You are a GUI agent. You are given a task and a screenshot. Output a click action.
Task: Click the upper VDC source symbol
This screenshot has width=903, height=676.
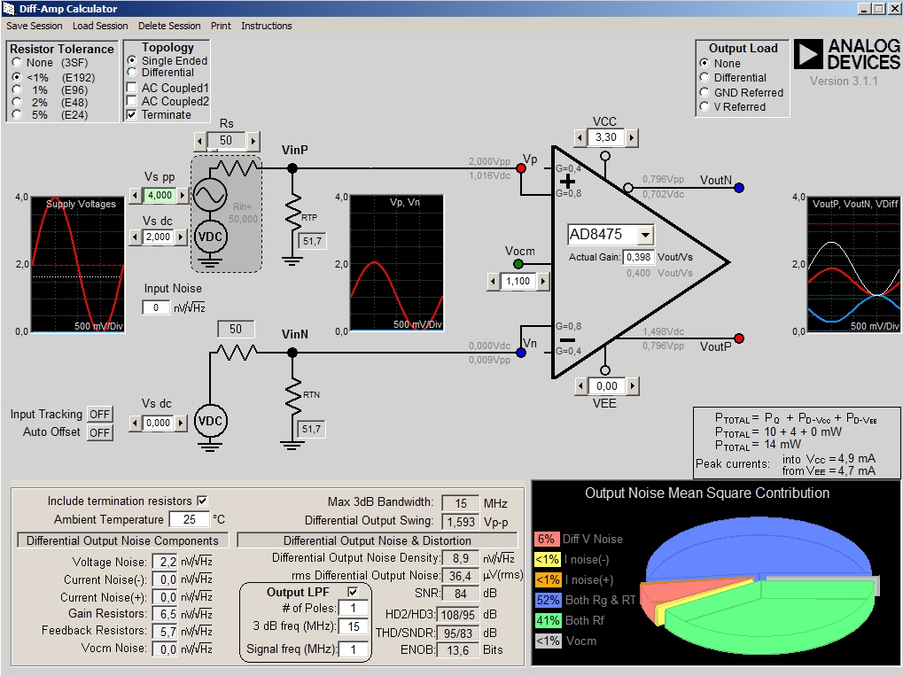(210, 237)
